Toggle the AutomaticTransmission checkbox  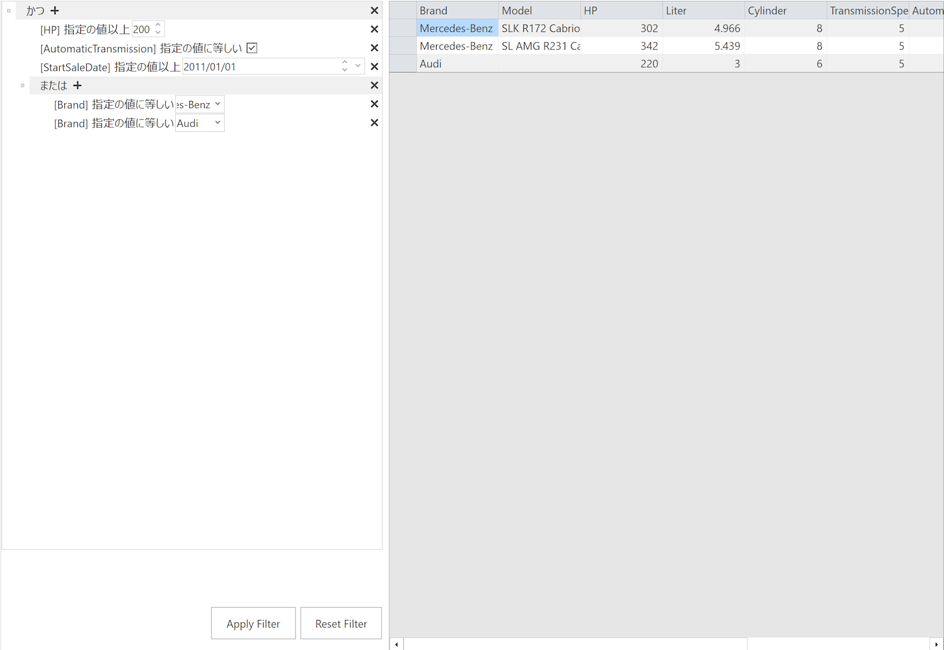pos(252,48)
